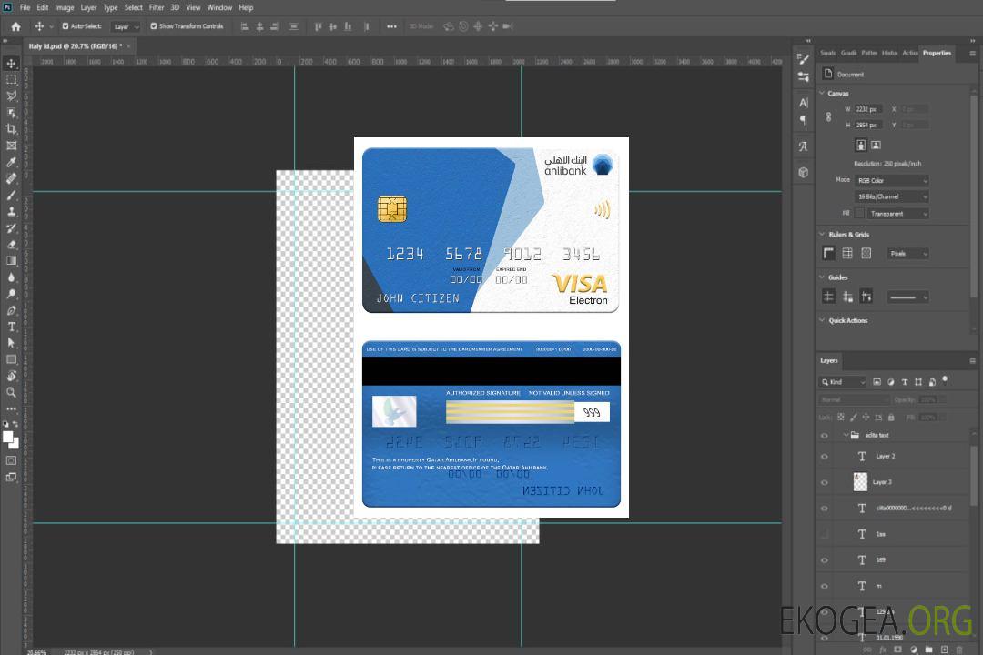Screen dimensions: 983x655
Task: Set canvas to landscape orientation
Action: (876, 146)
